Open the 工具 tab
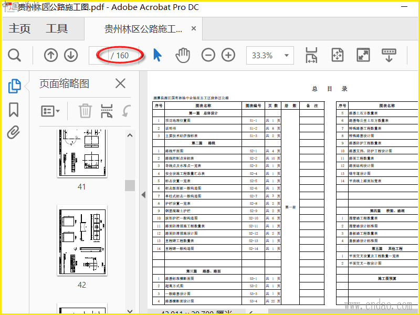This screenshot has height=315, width=420. [x=57, y=29]
